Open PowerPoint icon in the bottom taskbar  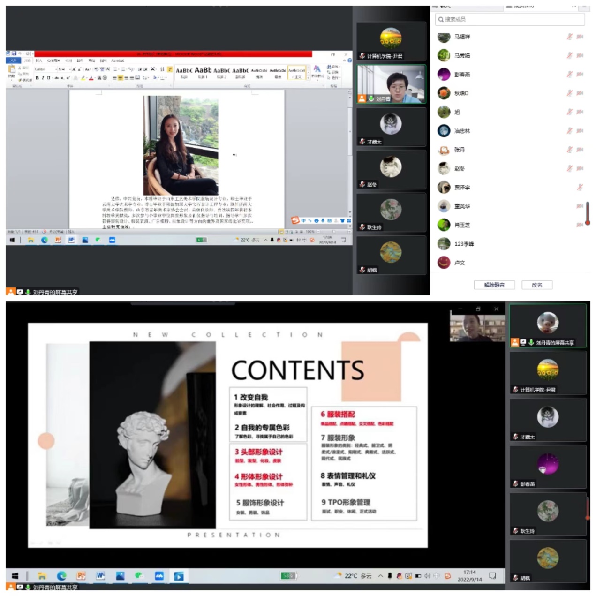click(81, 576)
